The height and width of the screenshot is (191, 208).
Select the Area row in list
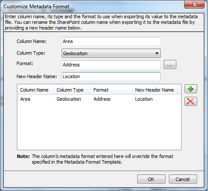coord(99,99)
